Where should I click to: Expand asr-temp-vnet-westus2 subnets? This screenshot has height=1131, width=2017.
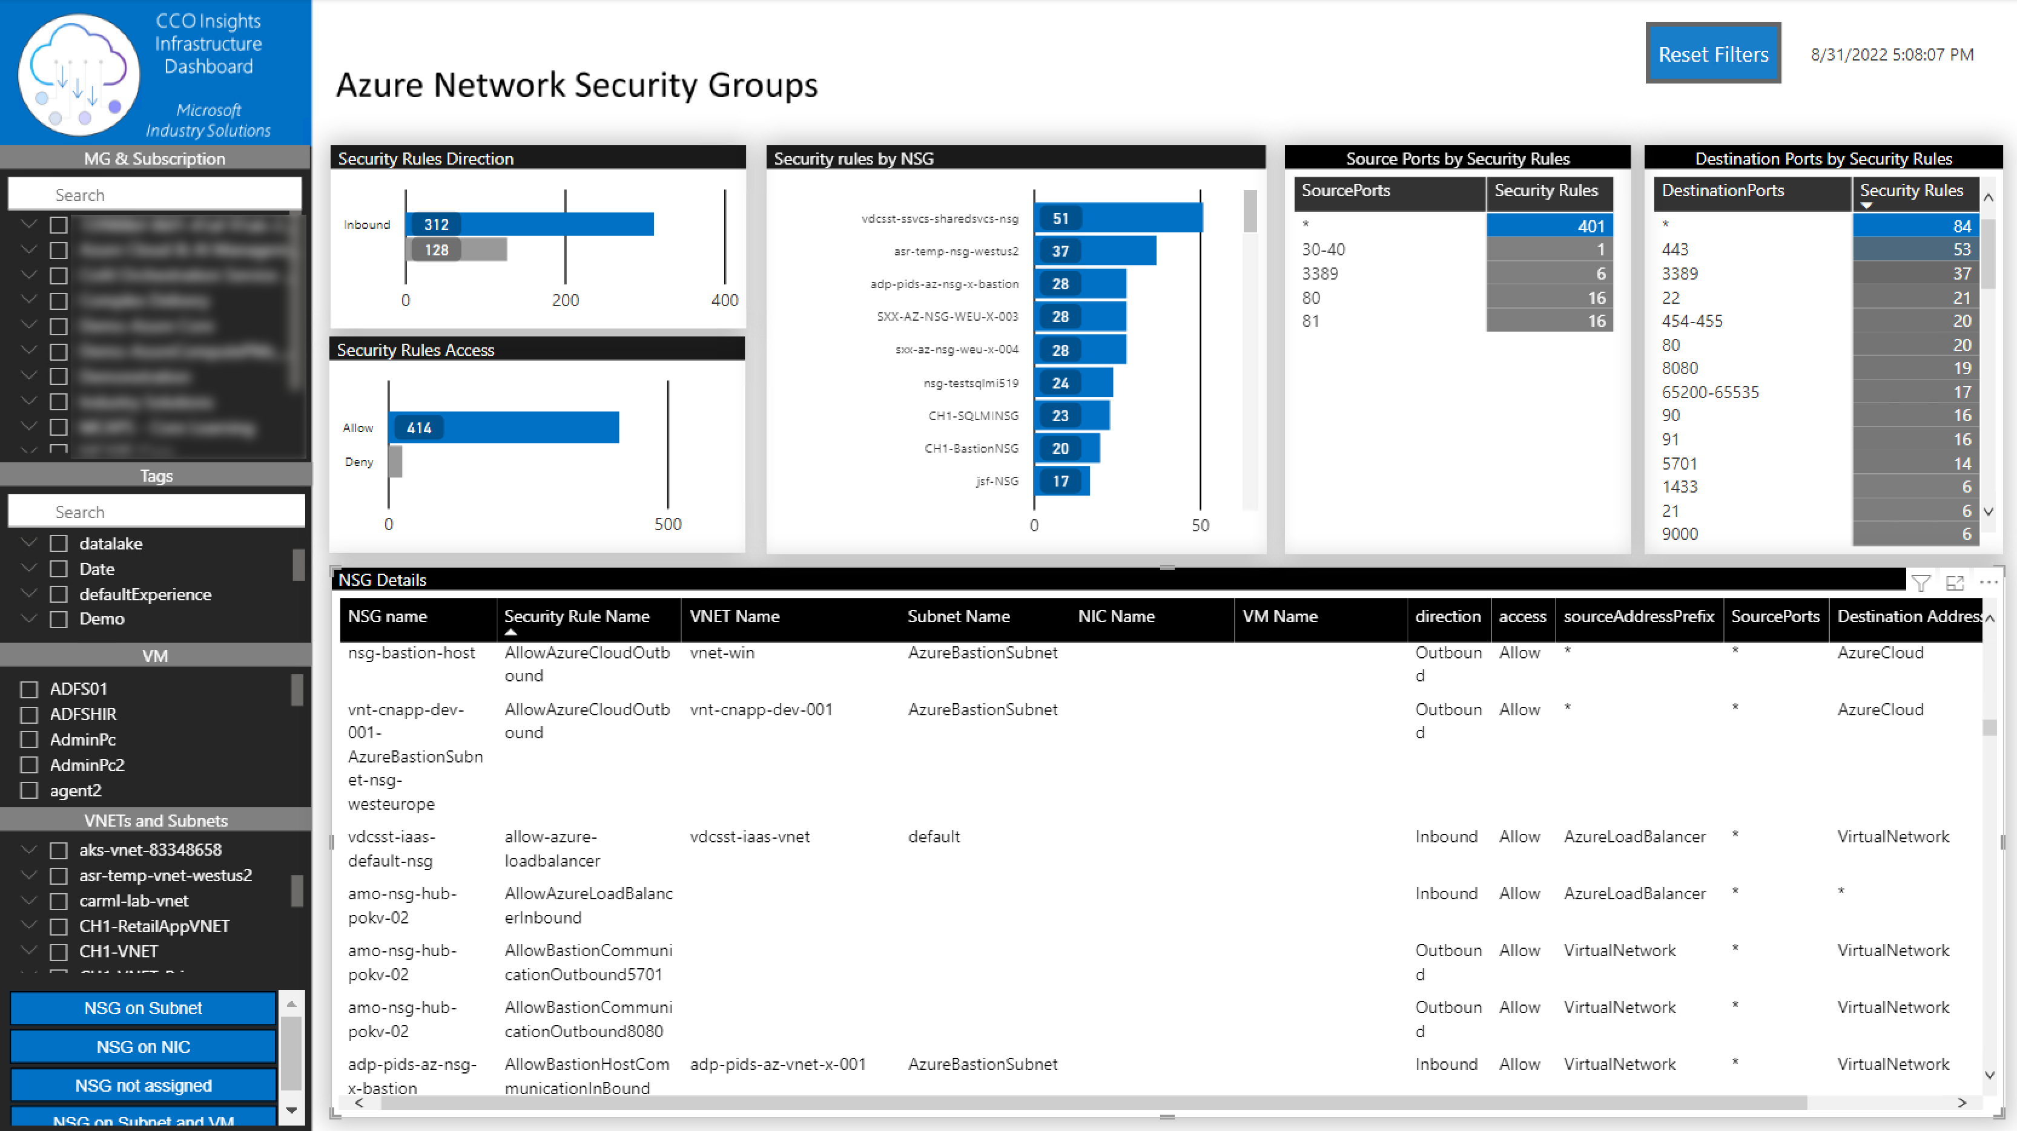tap(29, 874)
